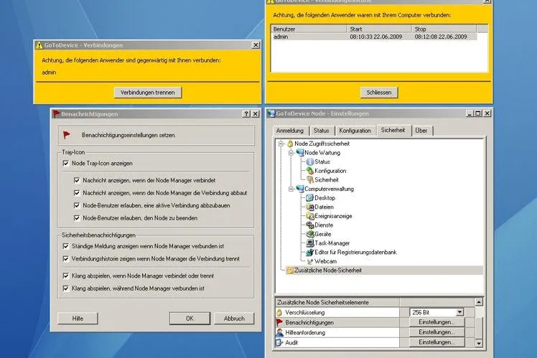Switch to the Konfiguration tab

pyautogui.click(x=355, y=131)
